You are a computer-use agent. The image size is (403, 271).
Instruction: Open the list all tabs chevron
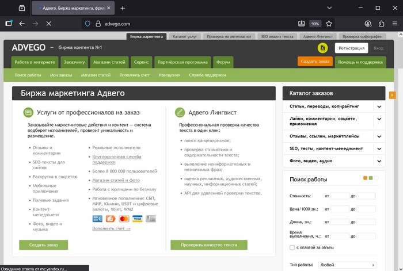pos(329,8)
